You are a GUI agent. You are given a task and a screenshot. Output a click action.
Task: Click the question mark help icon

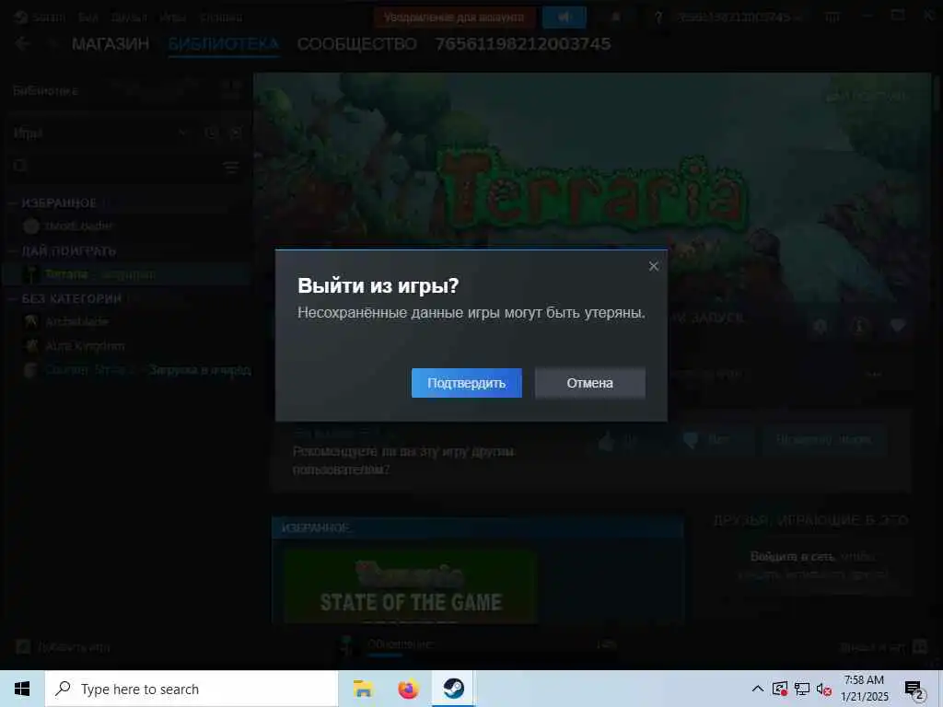click(658, 17)
